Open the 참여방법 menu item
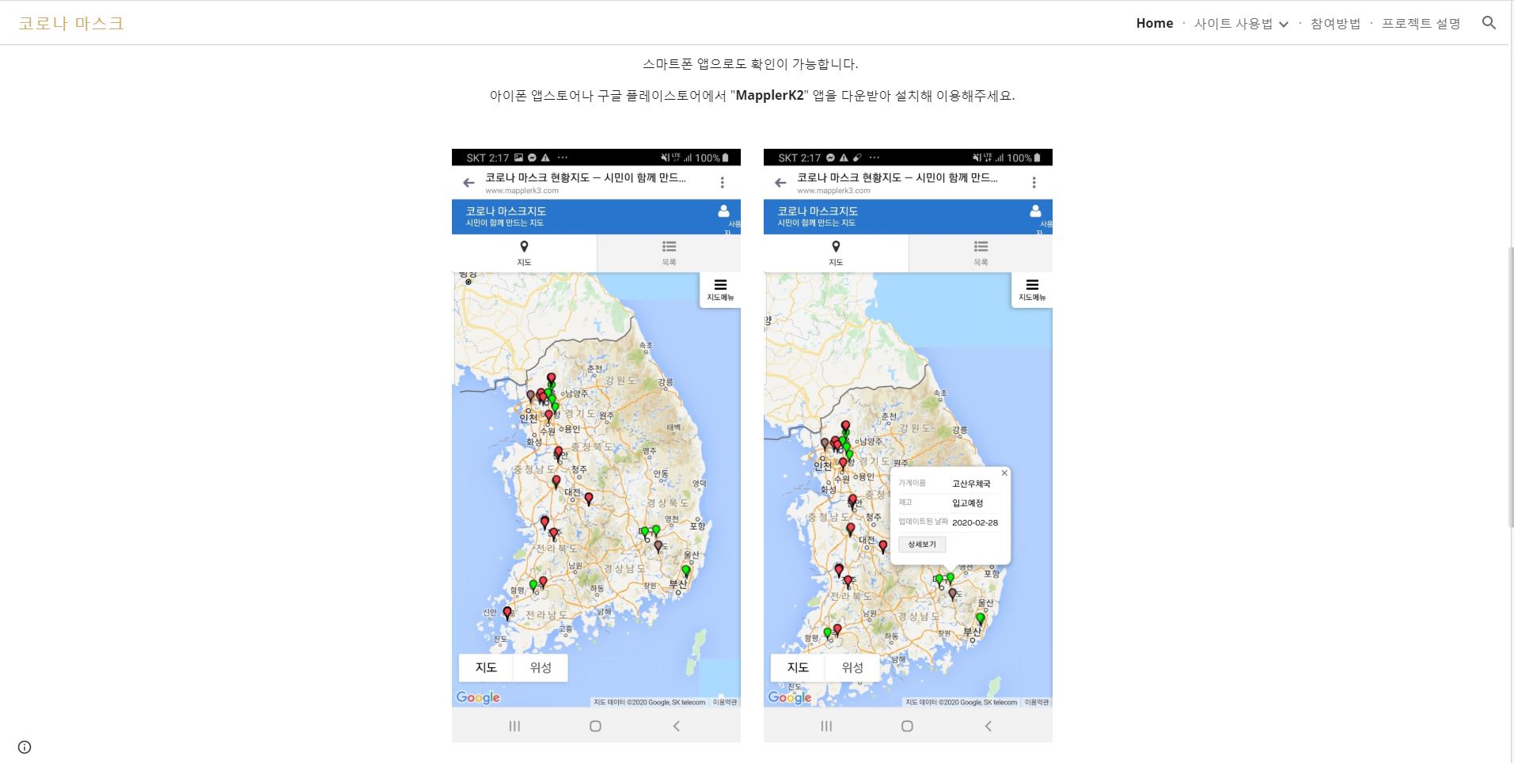Viewport: 1514px width, 763px height. coord(1335,23)
